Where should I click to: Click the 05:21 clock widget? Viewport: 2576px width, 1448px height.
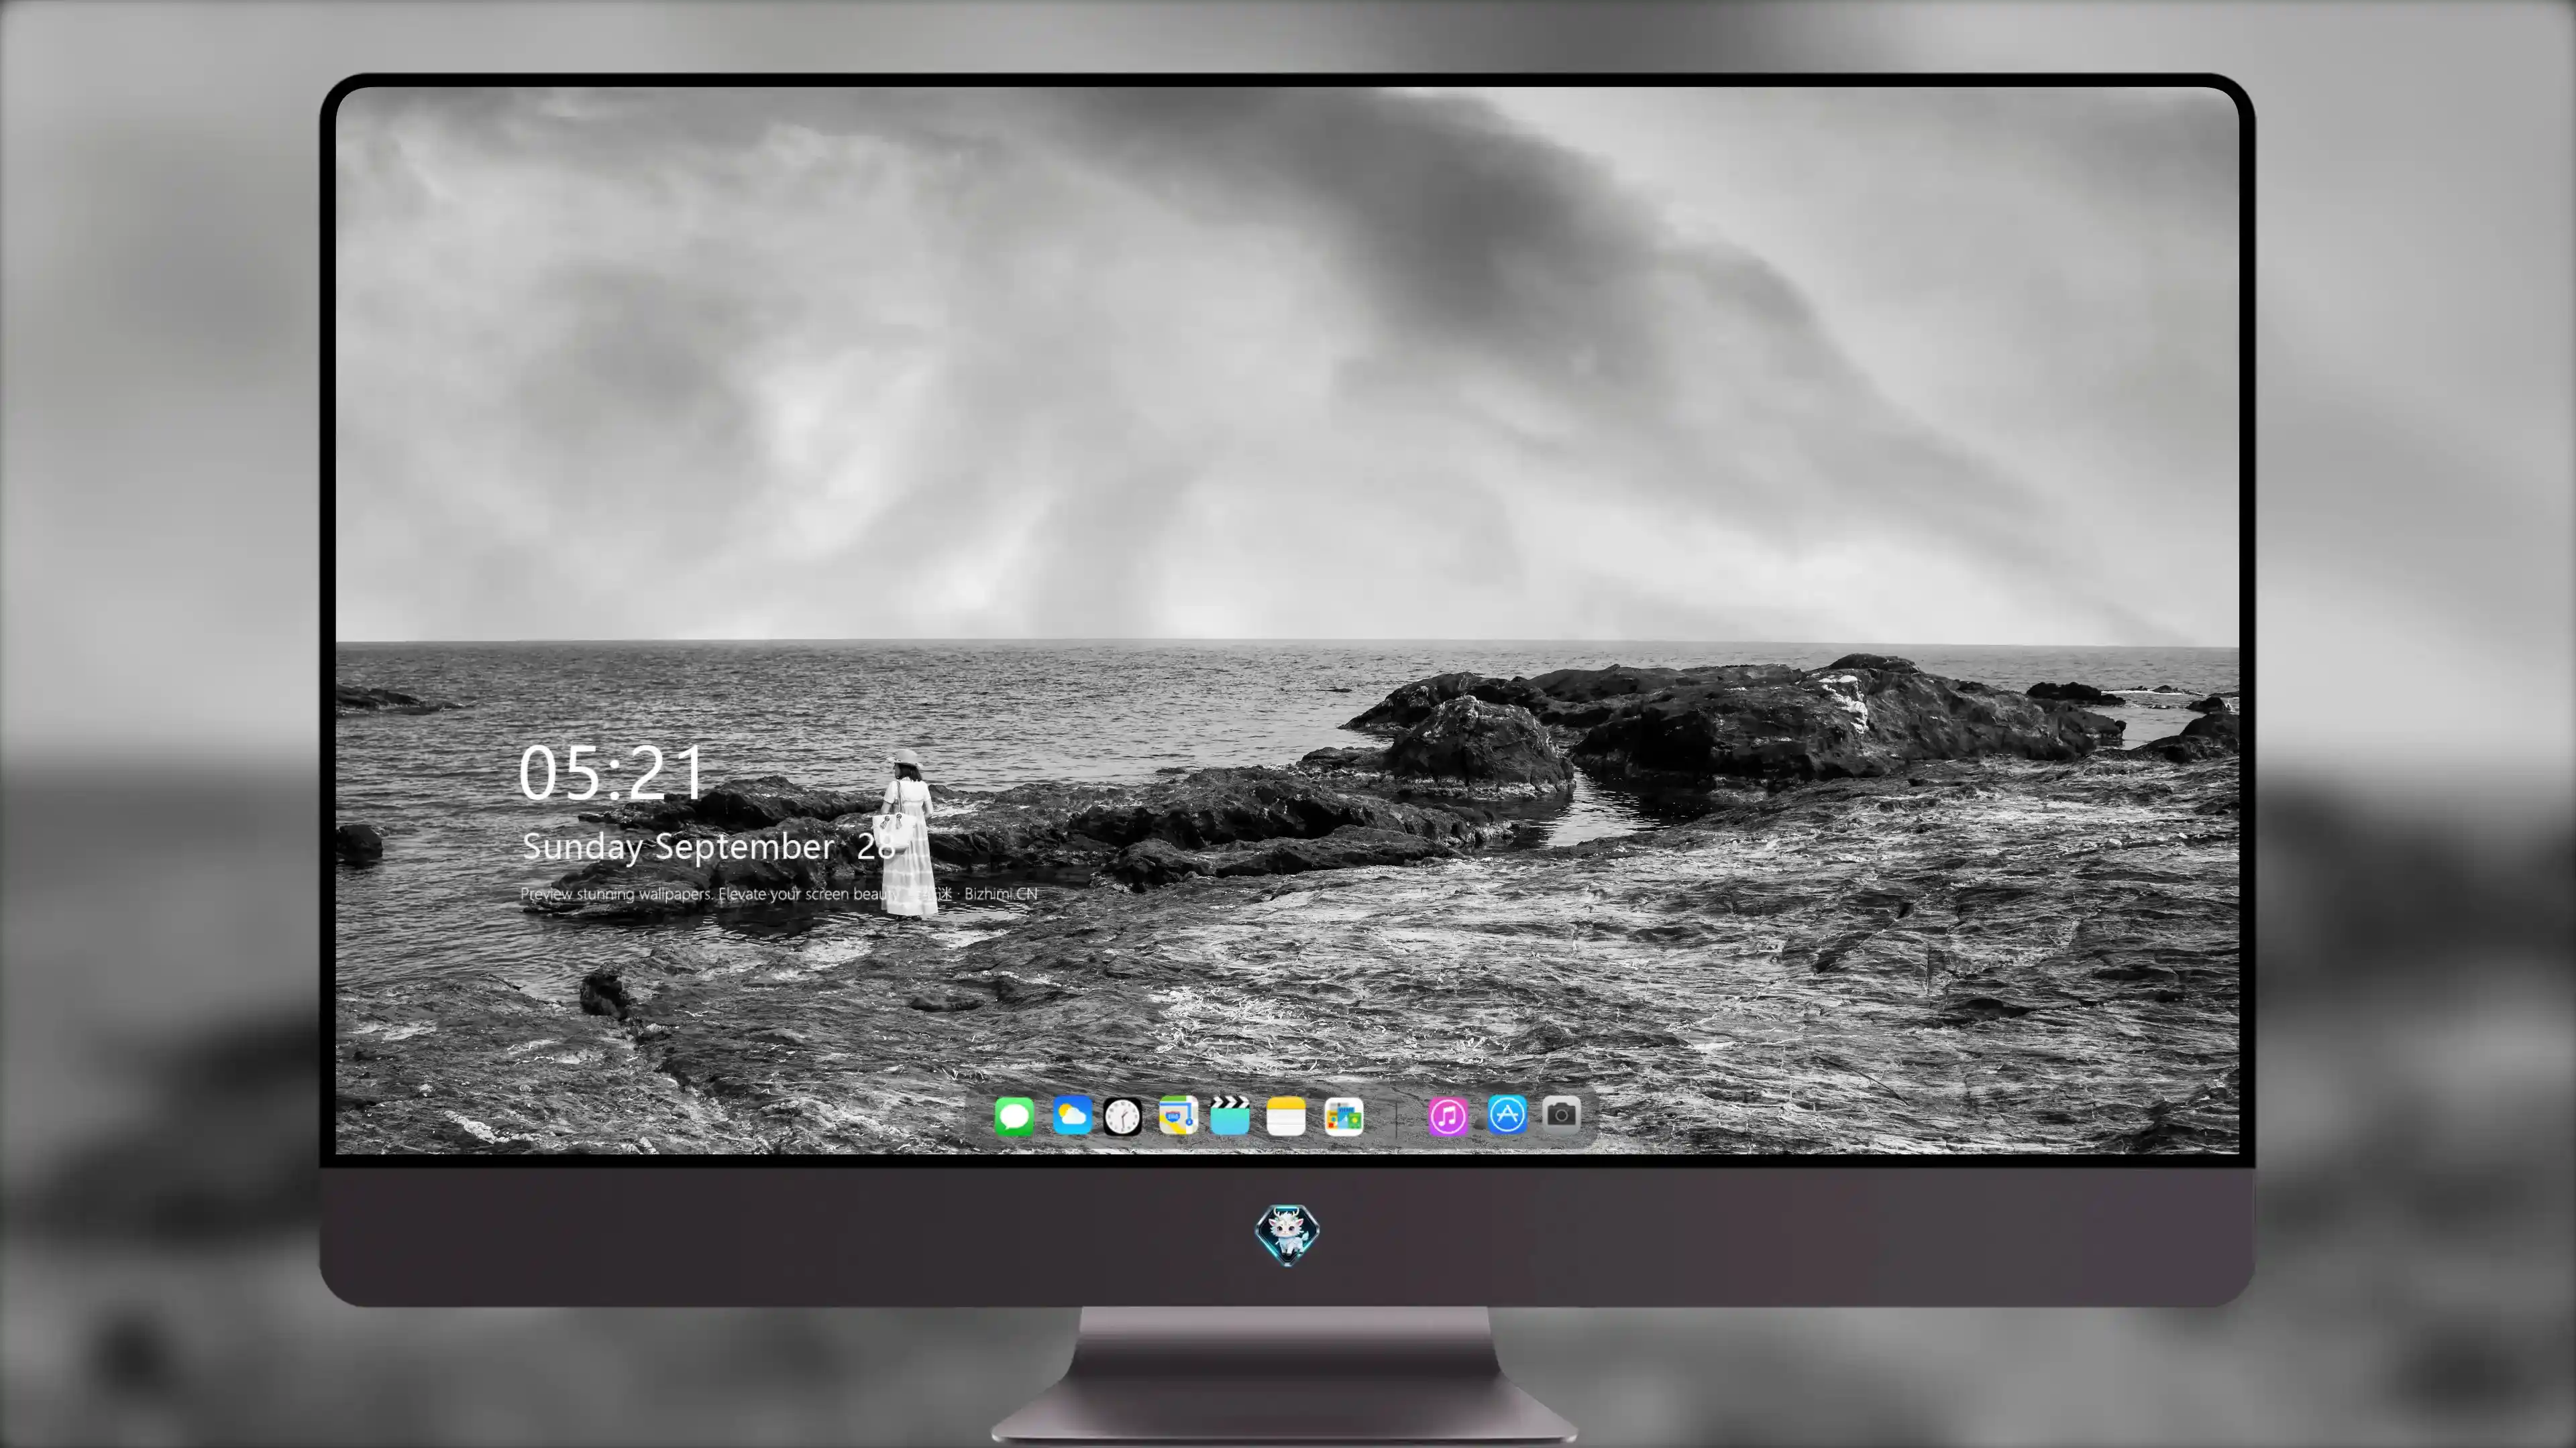pyautogui.click(x=612, y=772)
